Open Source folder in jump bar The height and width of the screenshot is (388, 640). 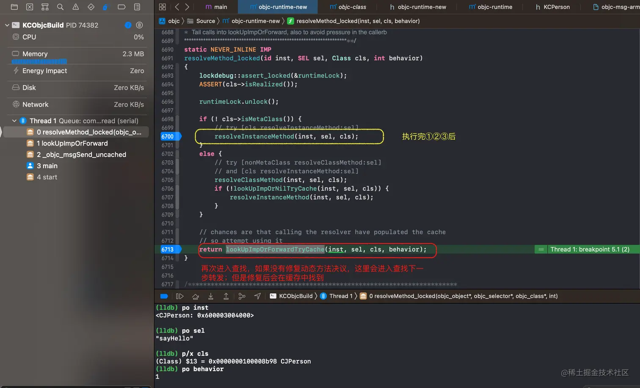(x=201, y=21)
